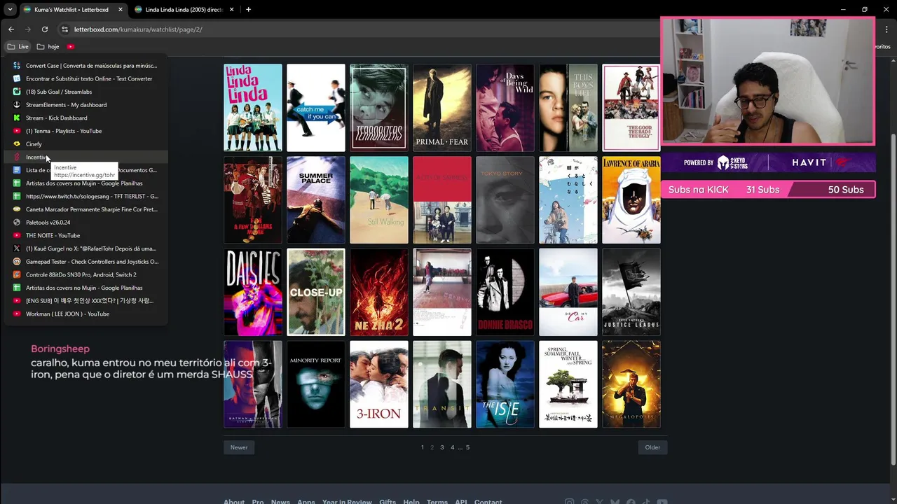
Task: Open the Lawrence of Arabia poster
Action: pos(631,200)
